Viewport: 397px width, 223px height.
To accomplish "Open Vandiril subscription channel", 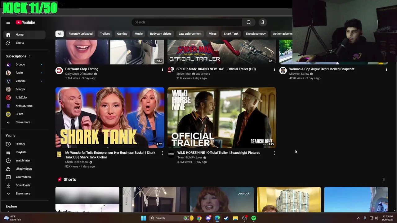I will [x=24, y=81].
